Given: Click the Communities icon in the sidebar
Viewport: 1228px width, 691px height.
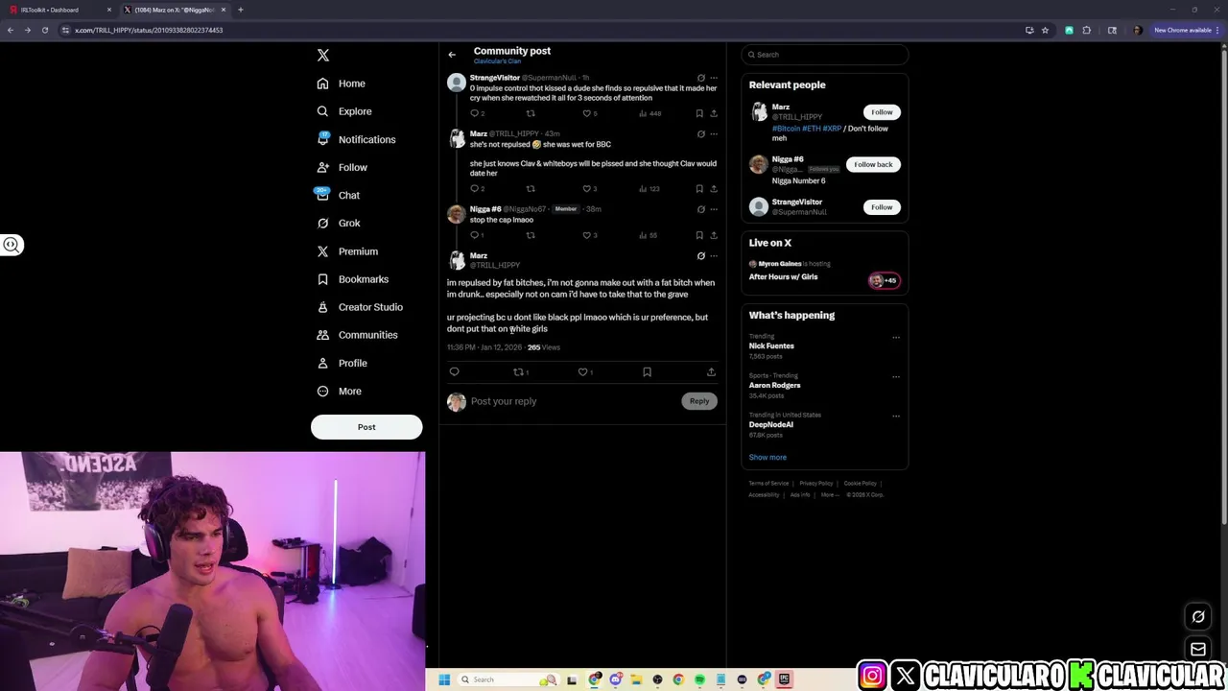Looking at the screenshot, I should coord(323,335).
